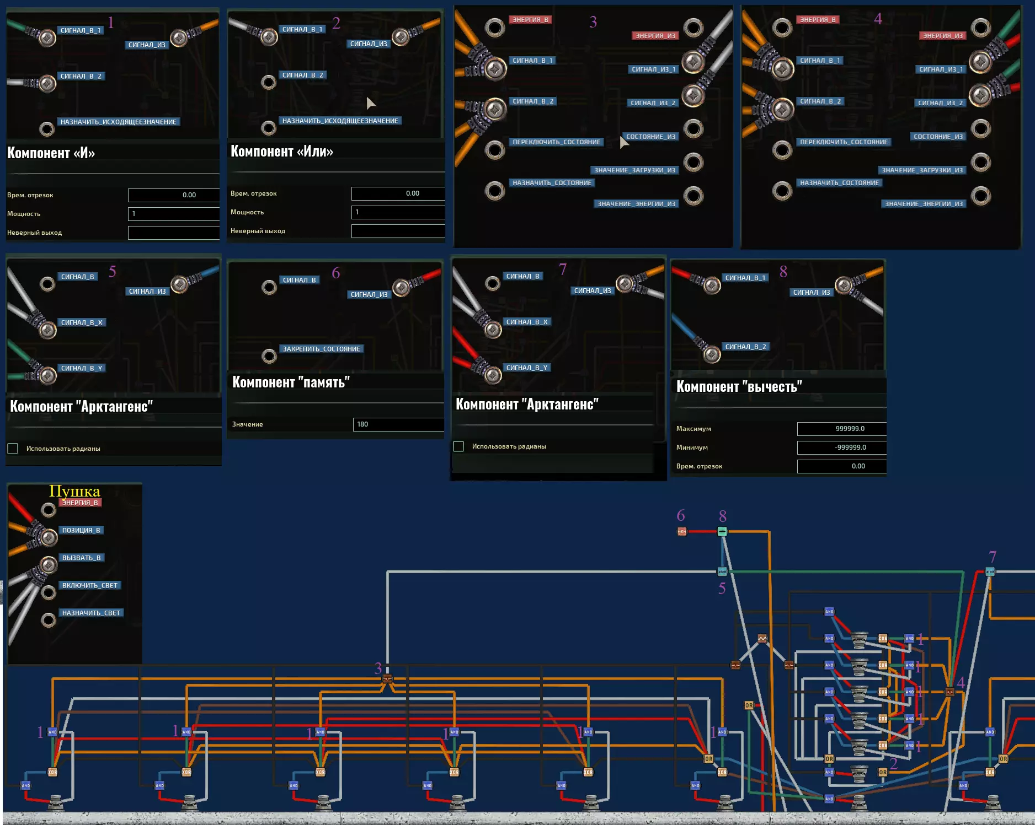
Task: Click СИГНАЛ_ИЗ_1 pin in relay panel with green-red output wires
Action: click(981, 62)
